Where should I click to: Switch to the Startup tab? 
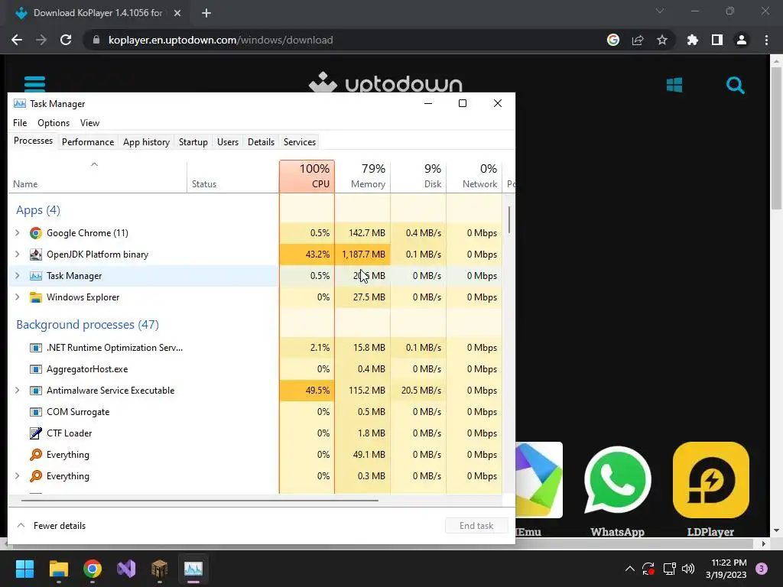coord(193,142)
